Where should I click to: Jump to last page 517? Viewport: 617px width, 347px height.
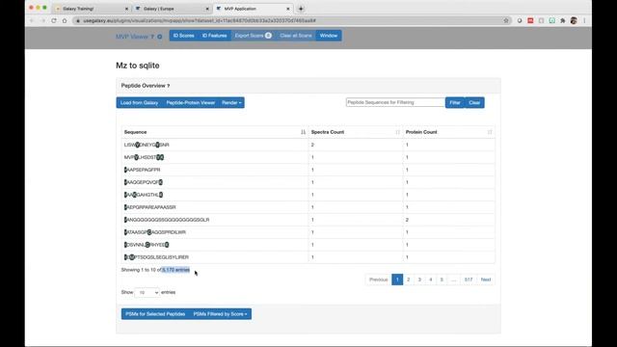pos(469,280)
